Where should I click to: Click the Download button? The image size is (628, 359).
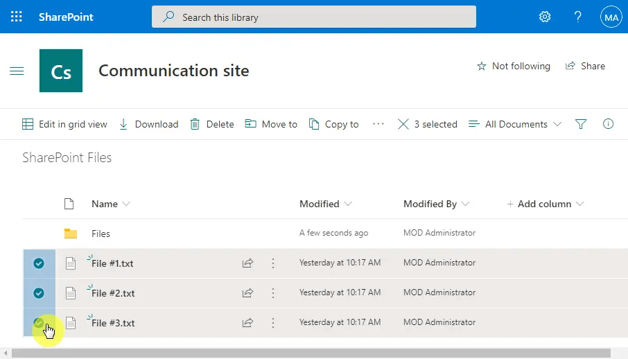coord(148,124)
